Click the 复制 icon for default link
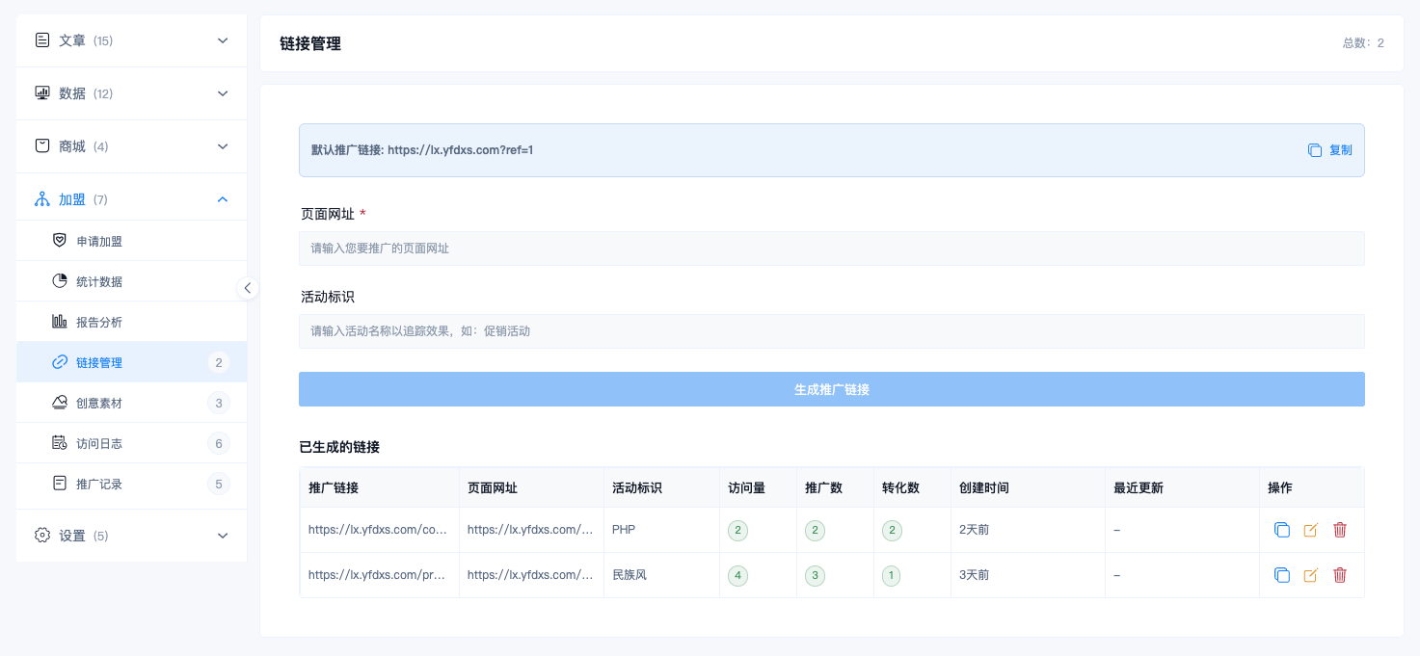The width and height of the screenshot is (1420, 656). 1315,150
